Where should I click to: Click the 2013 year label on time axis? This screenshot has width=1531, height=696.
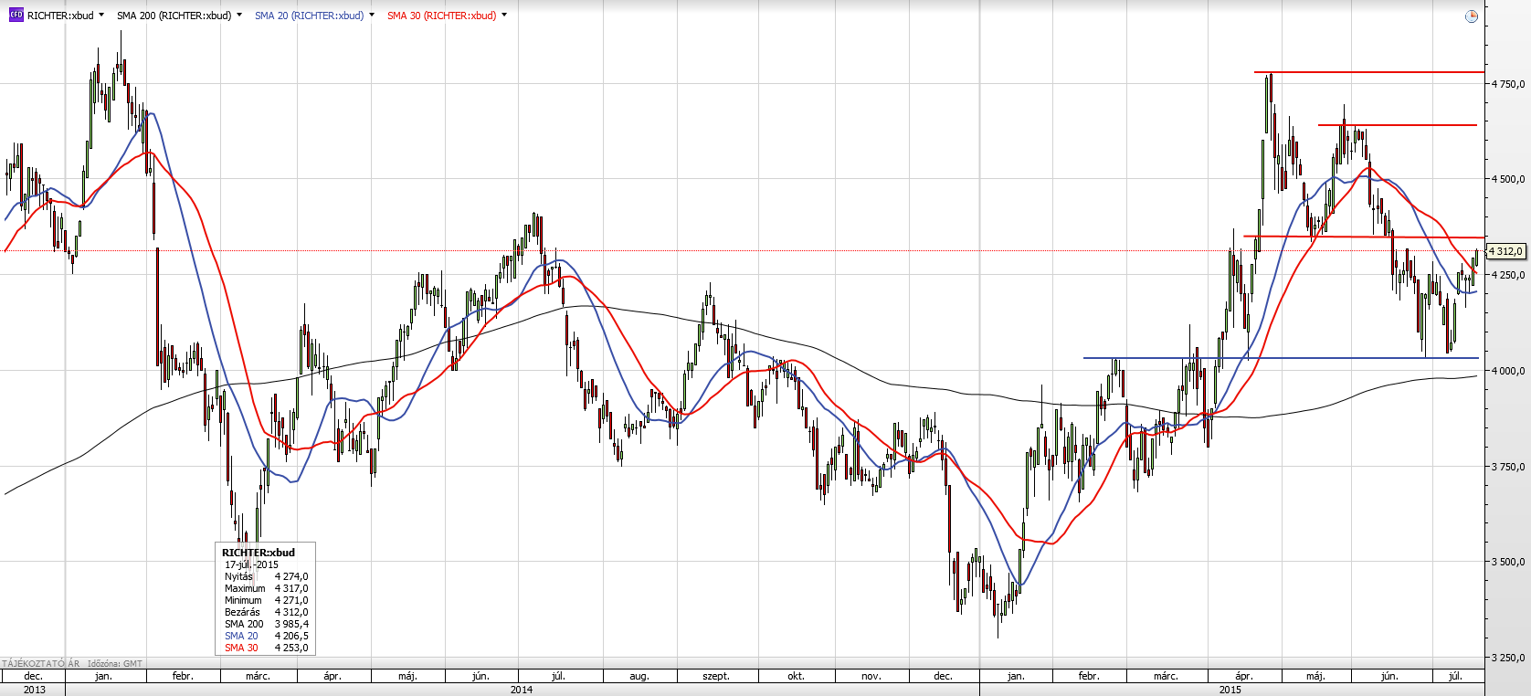coord(34,690)
